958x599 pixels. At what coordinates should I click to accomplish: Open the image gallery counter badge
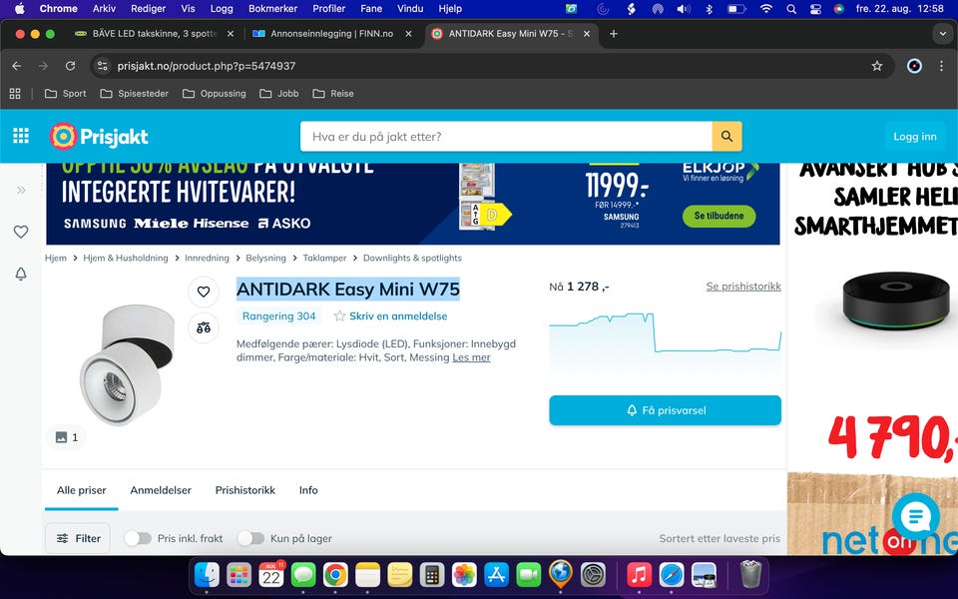(x=66, y=437)
